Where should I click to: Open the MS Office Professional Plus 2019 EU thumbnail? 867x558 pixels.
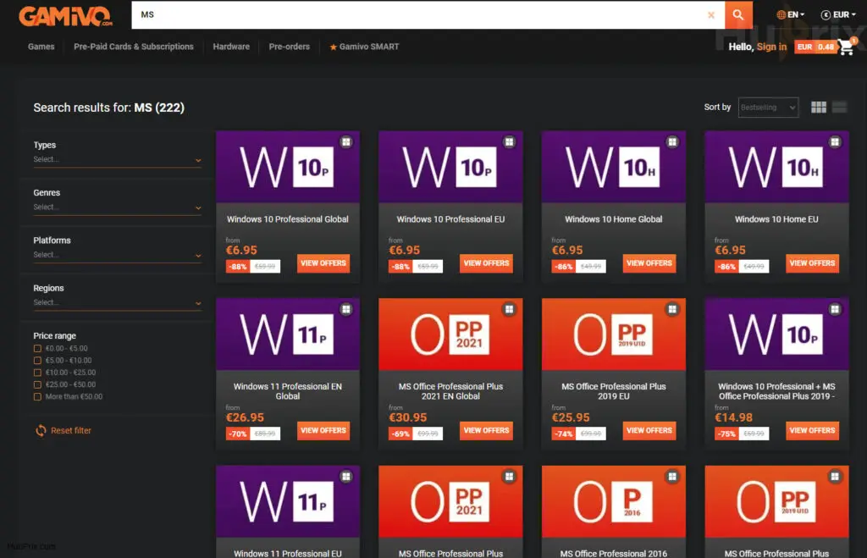pyautogui.click(x=614, y=334)
